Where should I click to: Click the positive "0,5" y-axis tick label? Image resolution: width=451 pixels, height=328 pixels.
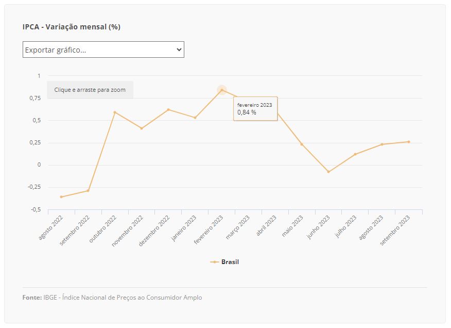(37, 120)
